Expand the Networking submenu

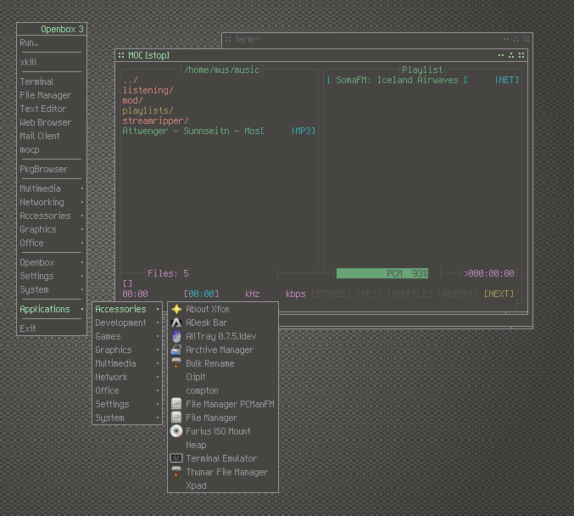coord(52,202)
